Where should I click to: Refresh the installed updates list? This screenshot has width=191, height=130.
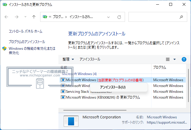tap(119, 17)
